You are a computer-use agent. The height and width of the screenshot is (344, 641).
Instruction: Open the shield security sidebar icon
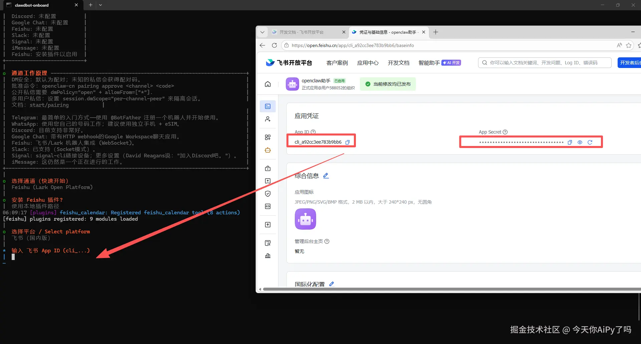[x=268, y=194]
